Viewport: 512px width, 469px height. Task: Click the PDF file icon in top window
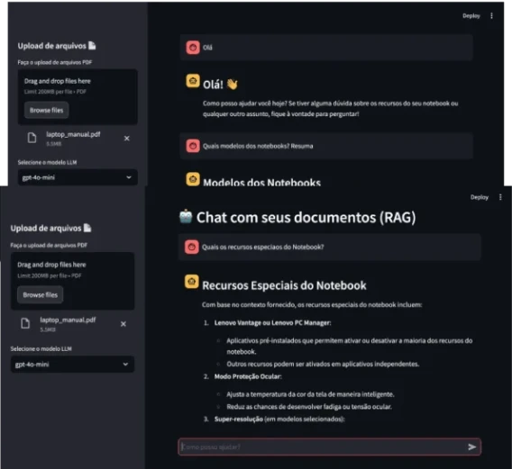click(32, 138)
